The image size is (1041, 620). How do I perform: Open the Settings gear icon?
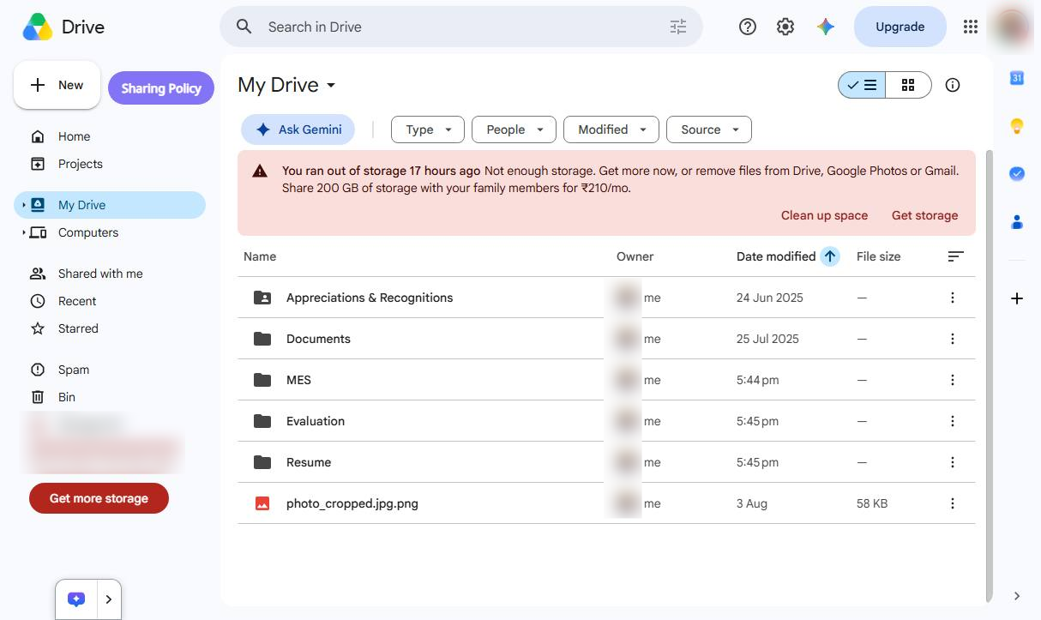point(785,27)
